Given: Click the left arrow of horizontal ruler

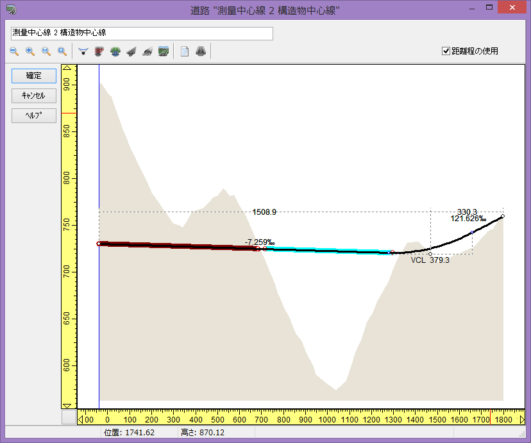Looking at the screenshot, I should tap(81, 420).
